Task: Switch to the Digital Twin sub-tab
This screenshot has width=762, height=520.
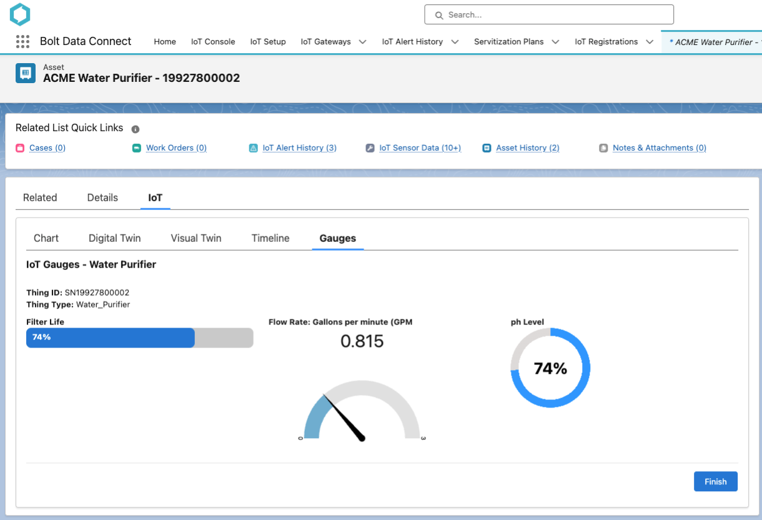Action: pyautogui.click(x=115, y=238)
